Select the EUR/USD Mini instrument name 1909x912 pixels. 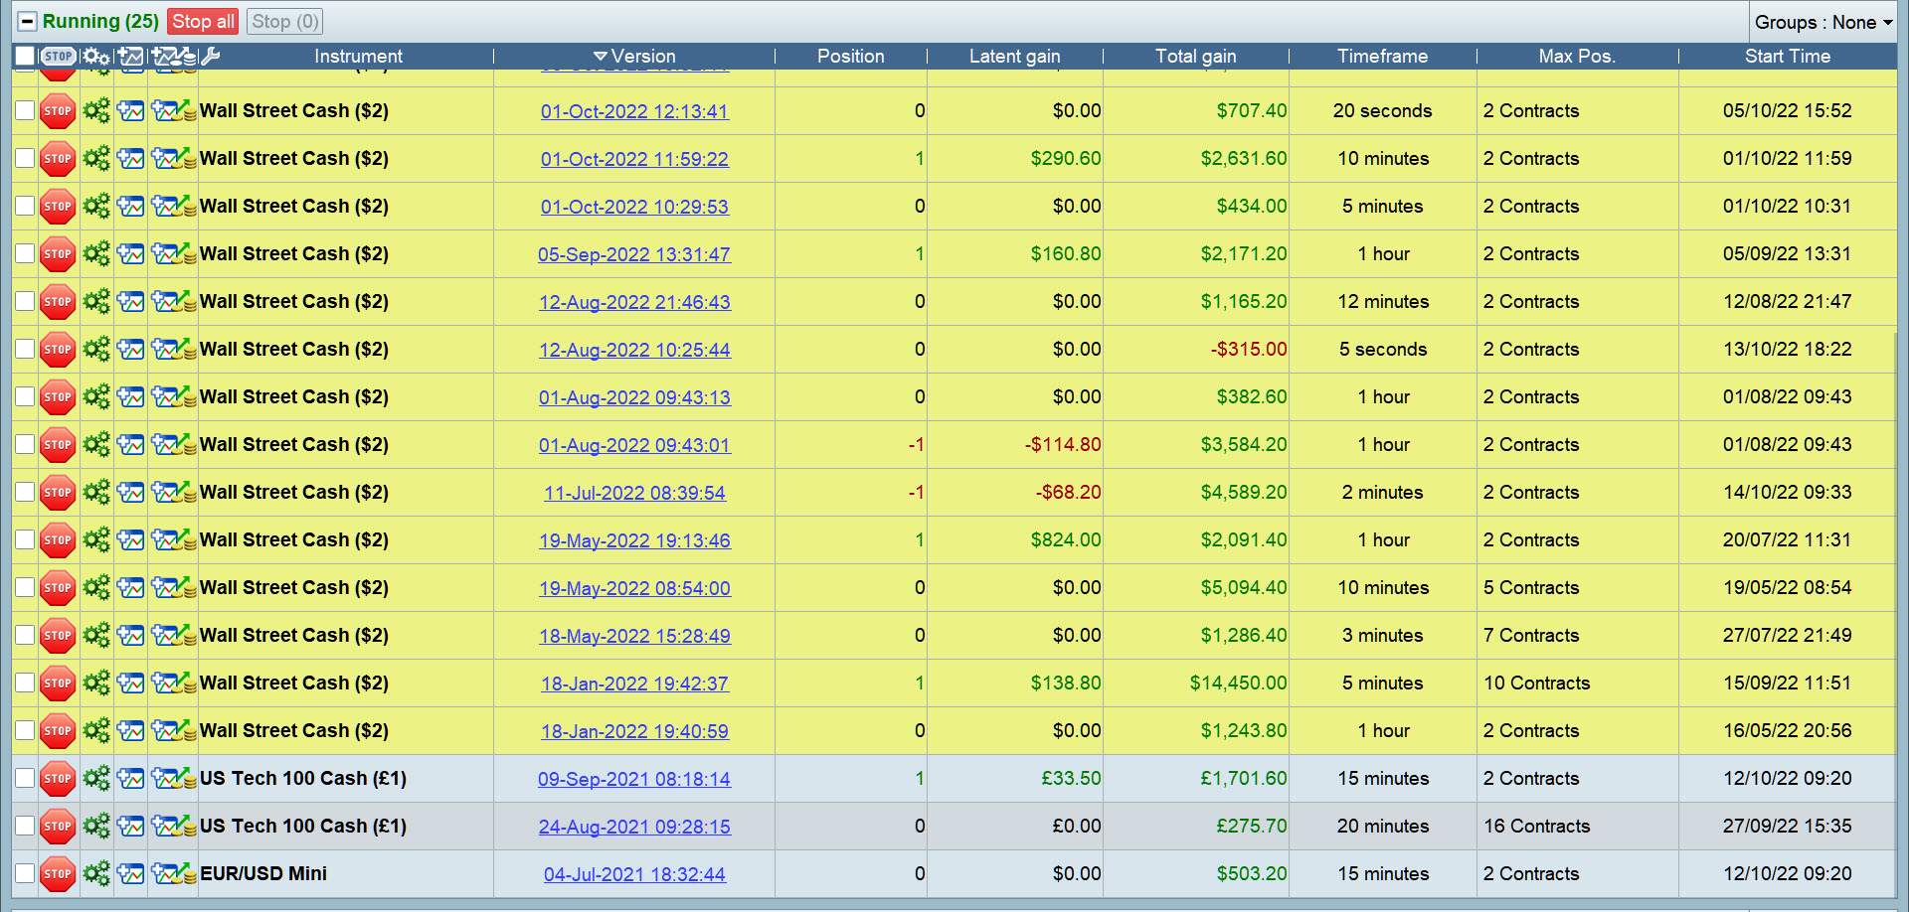click(263, 874)
